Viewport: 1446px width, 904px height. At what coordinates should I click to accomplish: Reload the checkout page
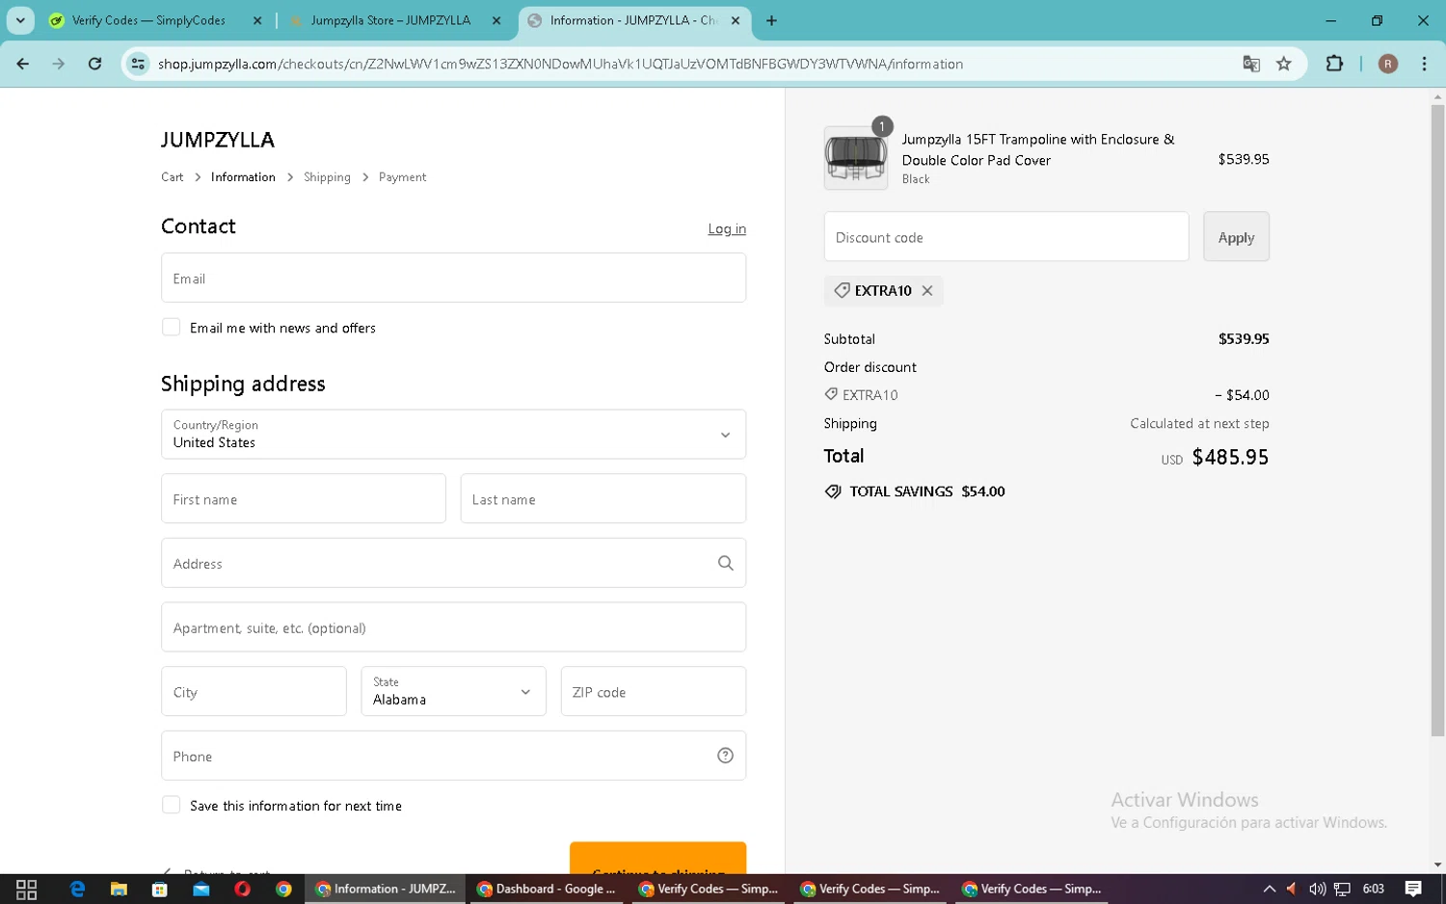coord(94,64)
